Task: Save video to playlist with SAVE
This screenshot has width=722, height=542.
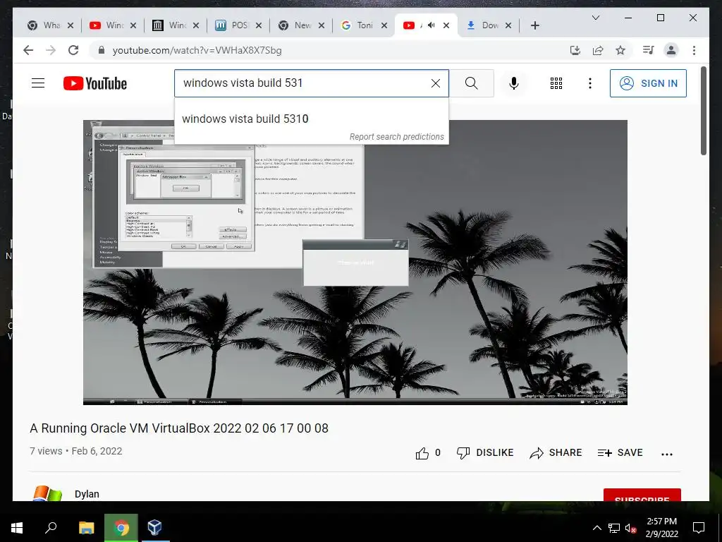Action: [x=620, y=453]
